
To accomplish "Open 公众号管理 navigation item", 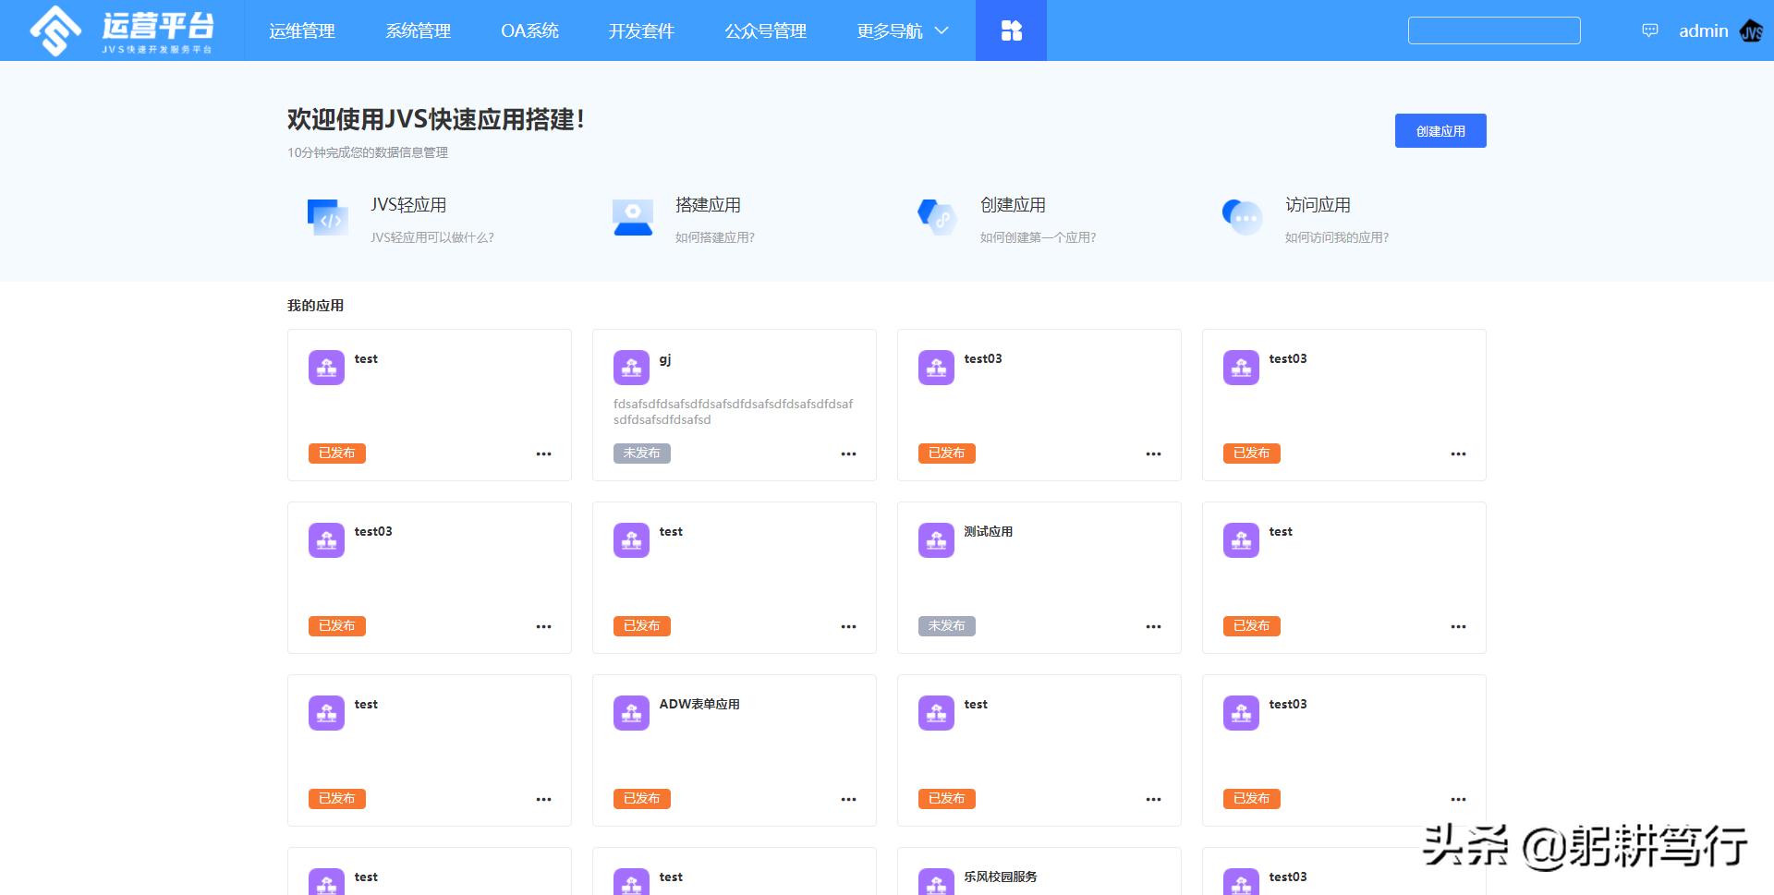I will [x=765, y=30].
